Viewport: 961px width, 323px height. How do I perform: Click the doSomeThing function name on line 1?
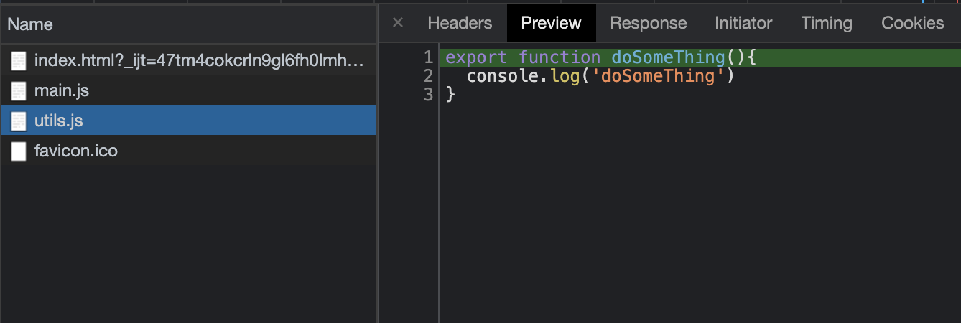(x=668, y=57)
